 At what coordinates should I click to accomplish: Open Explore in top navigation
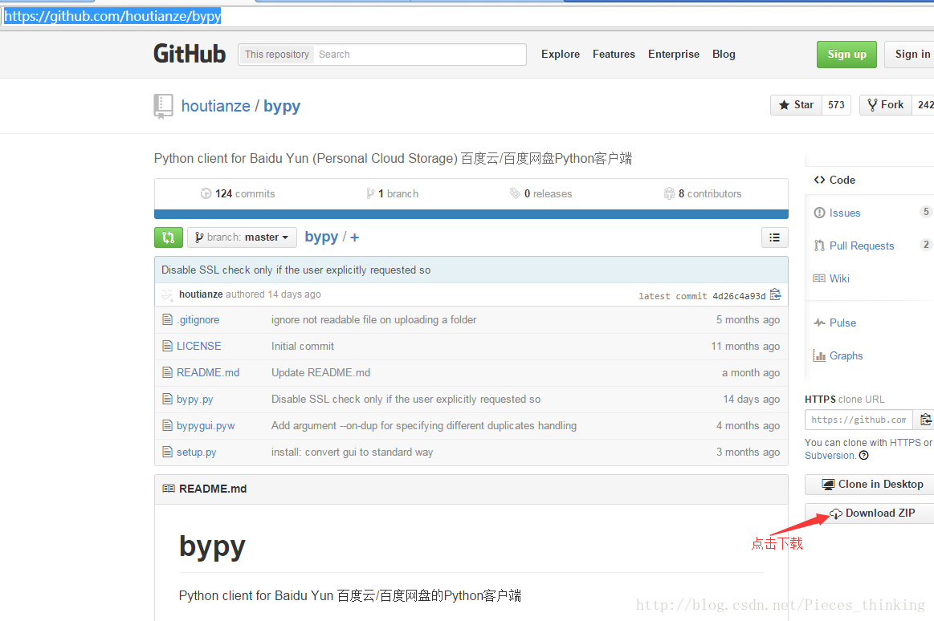561,54
